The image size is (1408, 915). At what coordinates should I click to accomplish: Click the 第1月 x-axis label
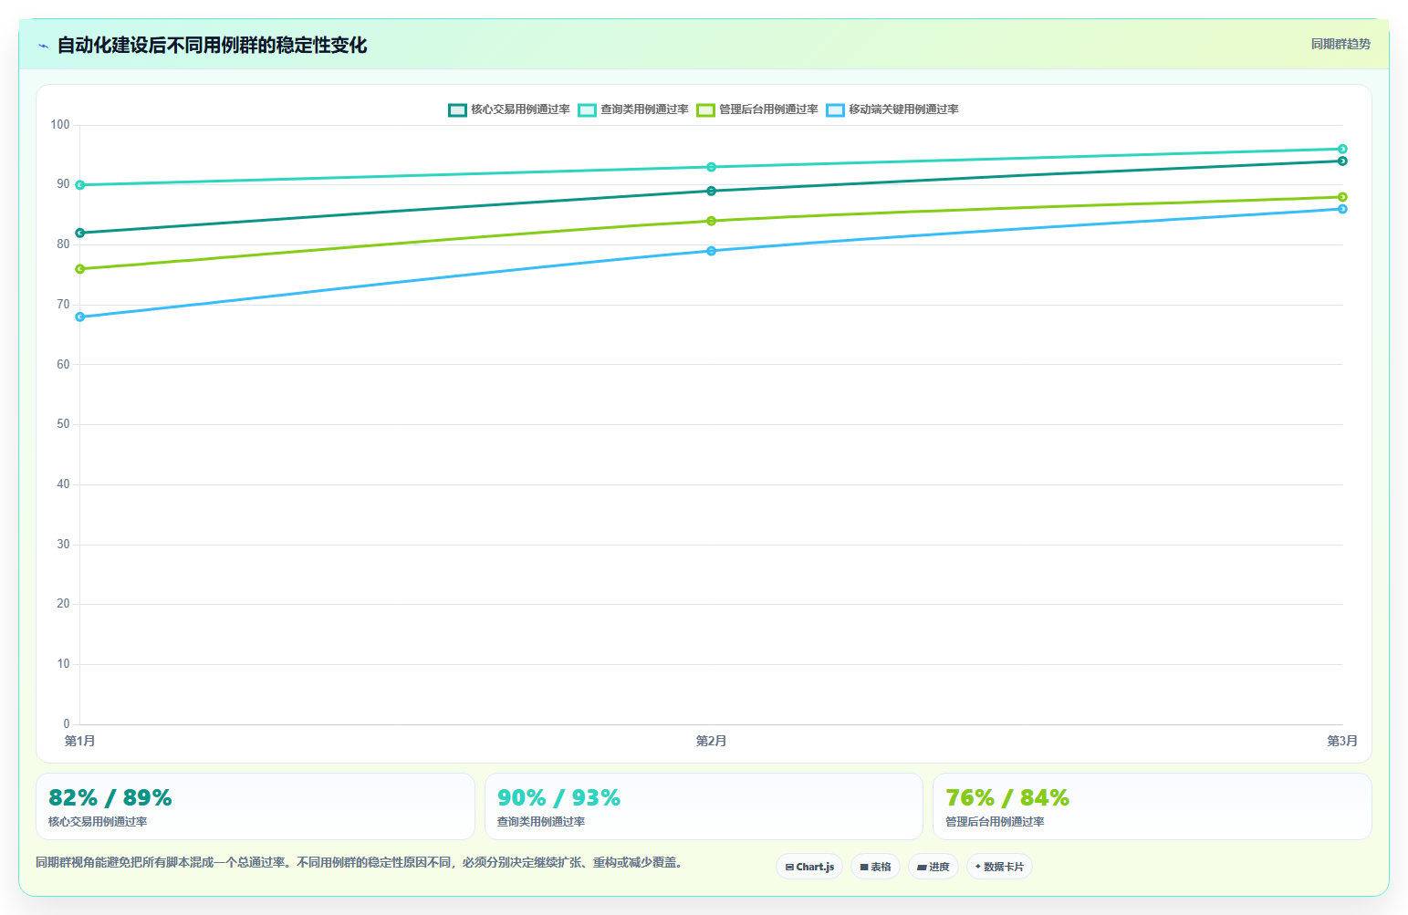pyautogui.click(x=80, y=741)
